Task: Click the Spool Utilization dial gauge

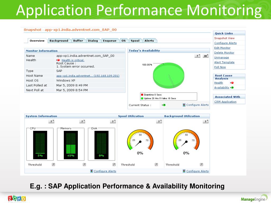Action: click(140, 140)
